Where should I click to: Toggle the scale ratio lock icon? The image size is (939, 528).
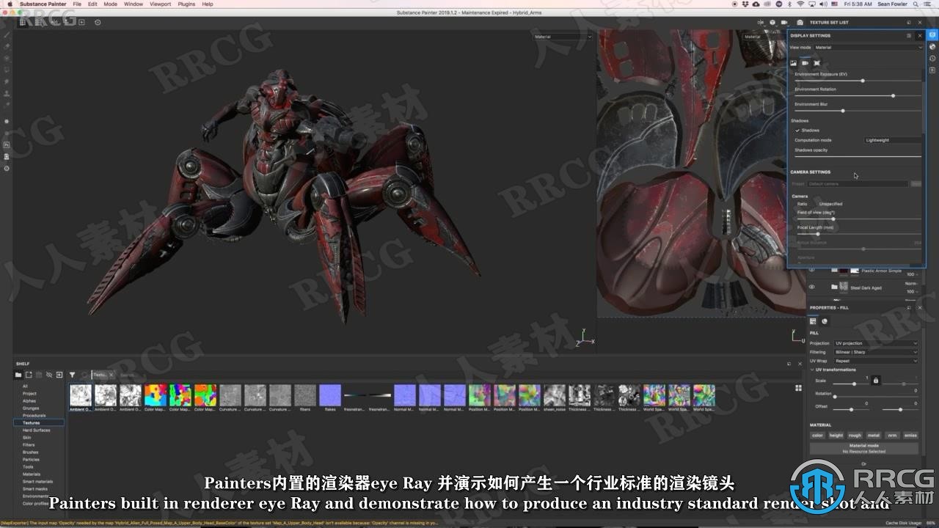(x=875, y=381)
